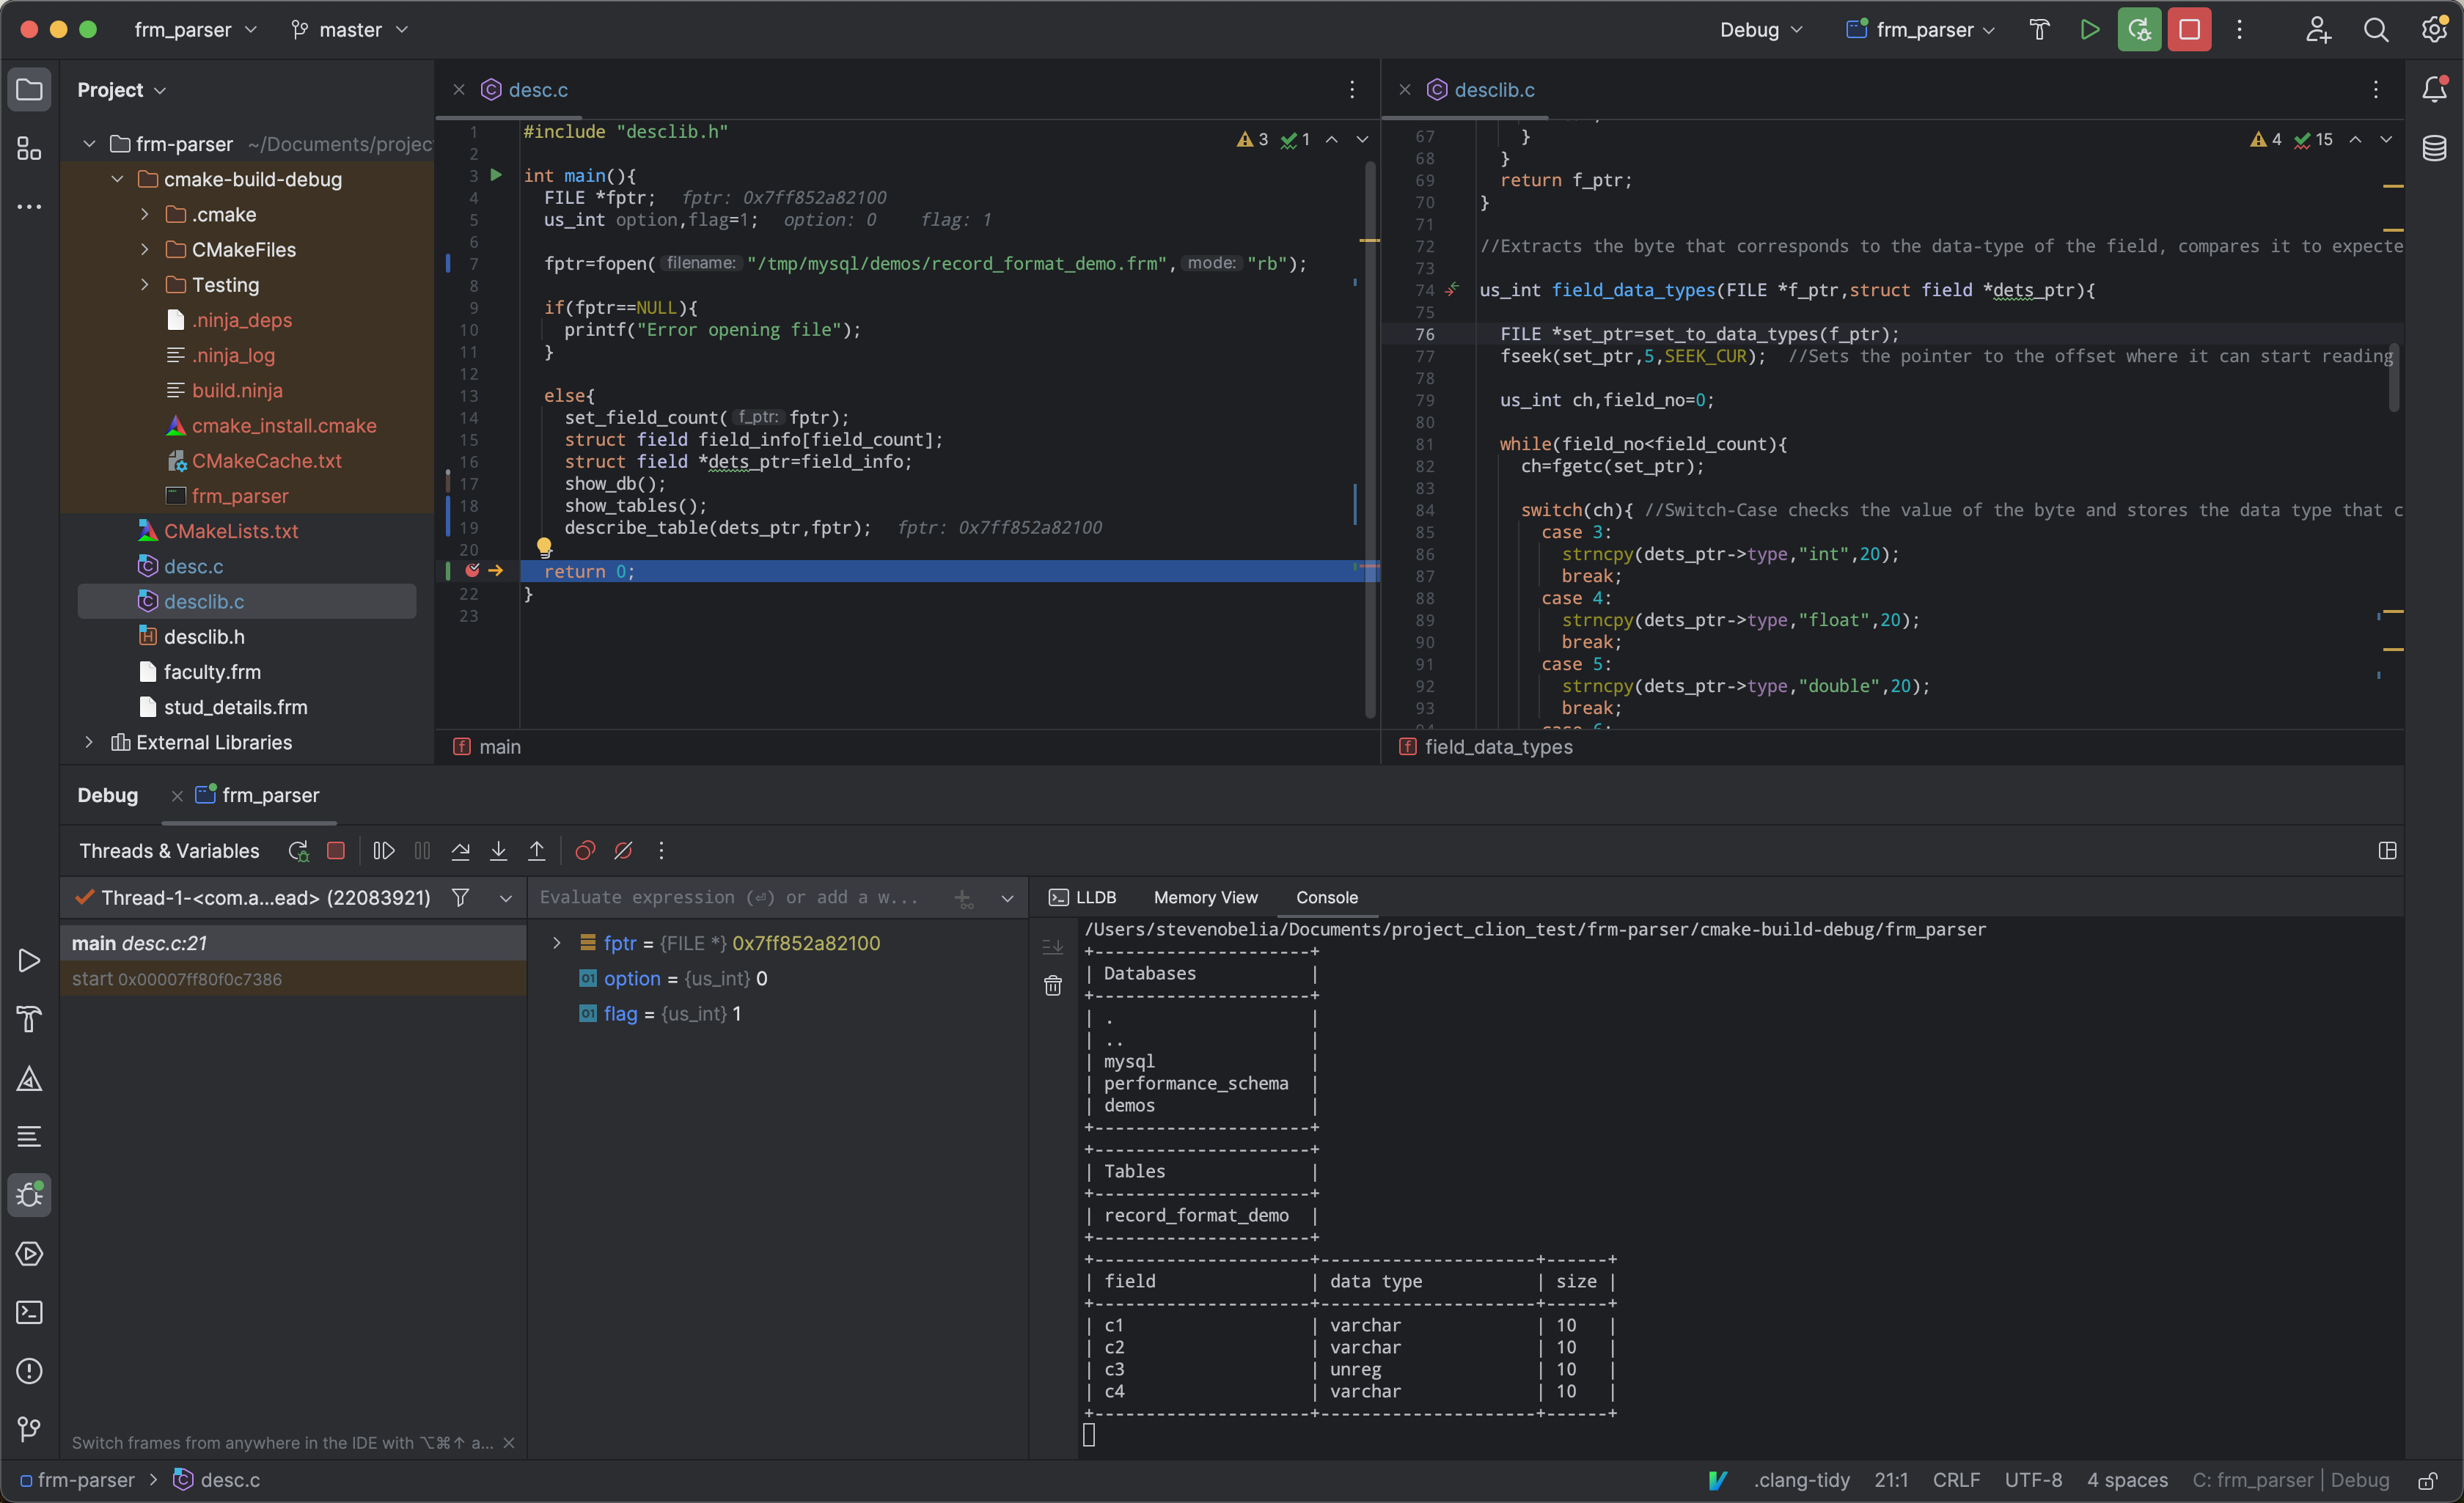This screenshot has height=1503, width=2464.
Task: Toggle soft-wrap in the console
Action: [1053, 945]
